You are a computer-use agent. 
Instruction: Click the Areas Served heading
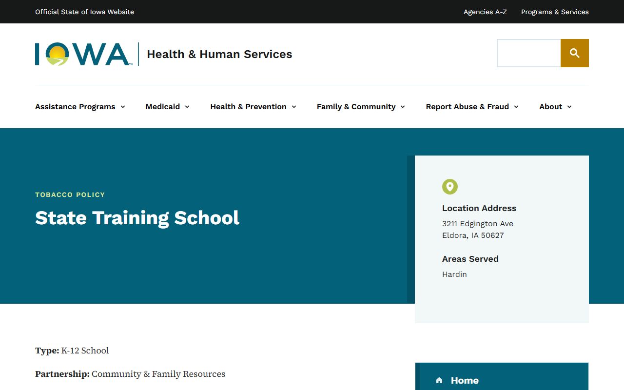470,259
